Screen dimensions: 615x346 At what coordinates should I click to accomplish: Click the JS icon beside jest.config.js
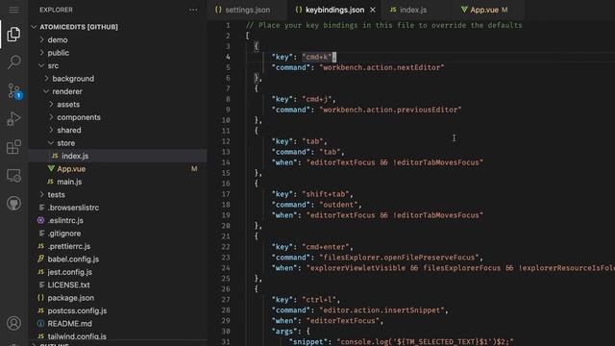tap(40, 272)
